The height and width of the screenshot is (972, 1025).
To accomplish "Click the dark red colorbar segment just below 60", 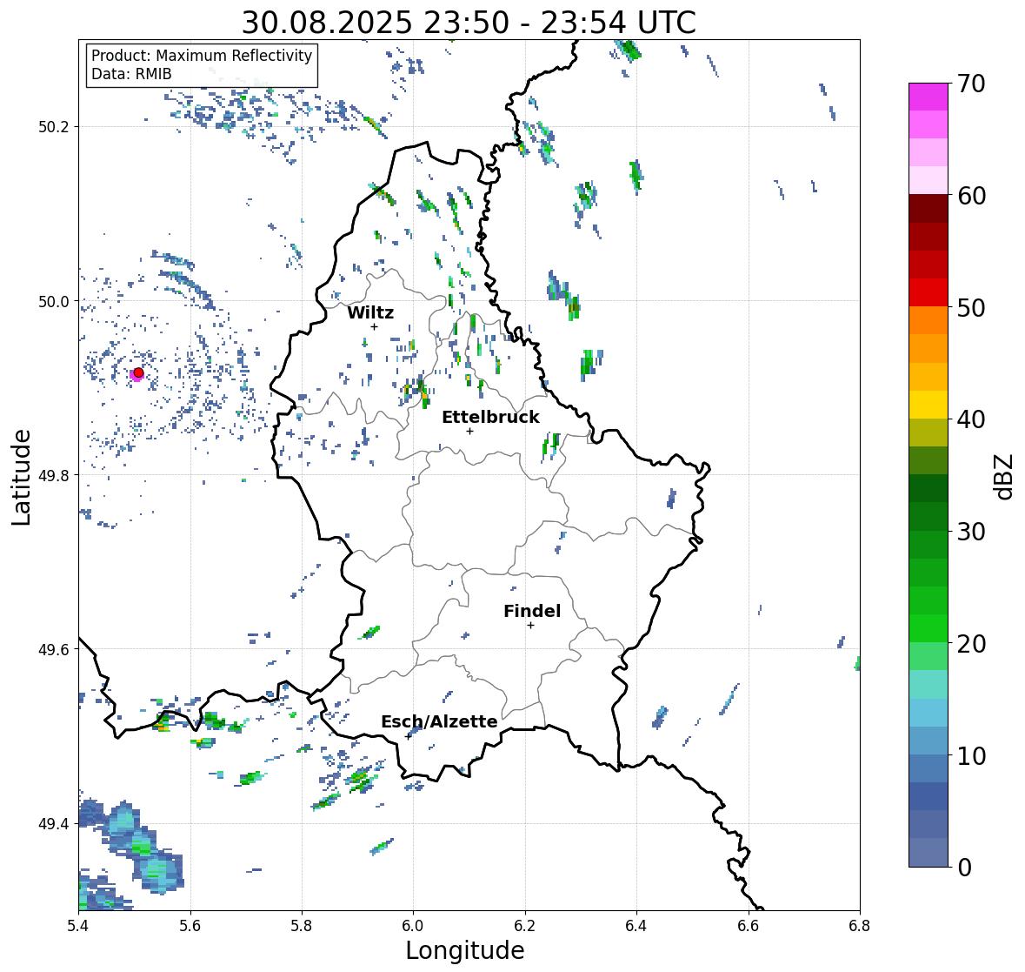I will (928, 209).
